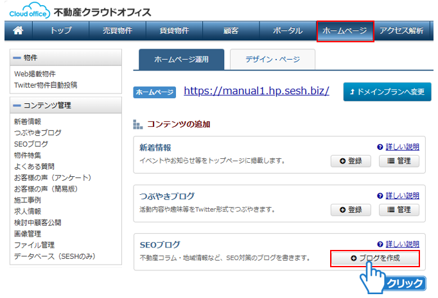Open the manual1.hp.sesh.biz homepage link
The height and width of the screenshot is (298, 438).
pyautogui.click(x=256, y=91)
